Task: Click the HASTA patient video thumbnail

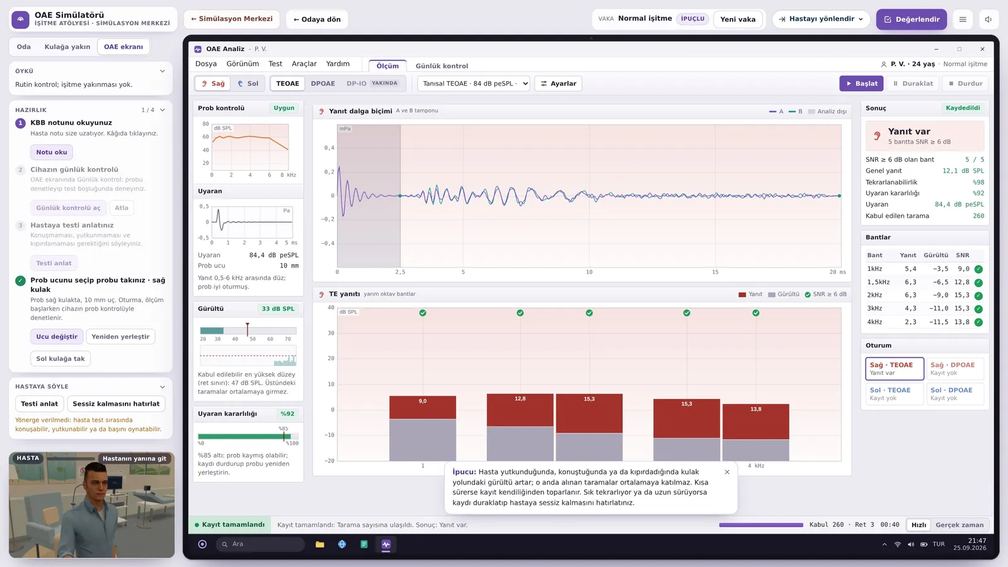Action: pyautogui.click(x=92, y=505)
